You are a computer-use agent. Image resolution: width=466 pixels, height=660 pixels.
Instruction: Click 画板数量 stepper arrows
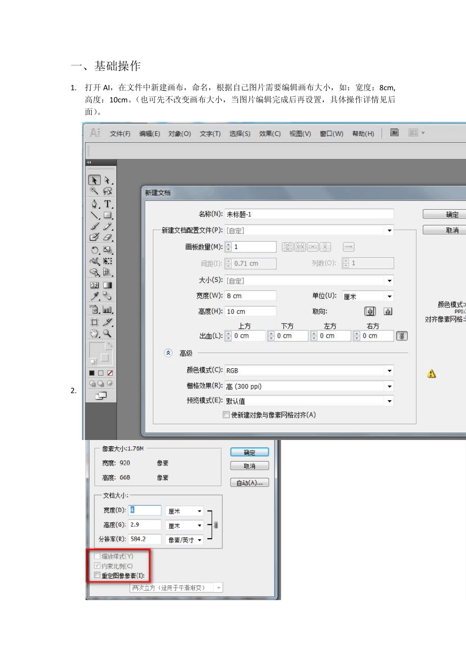click(228, 247)
